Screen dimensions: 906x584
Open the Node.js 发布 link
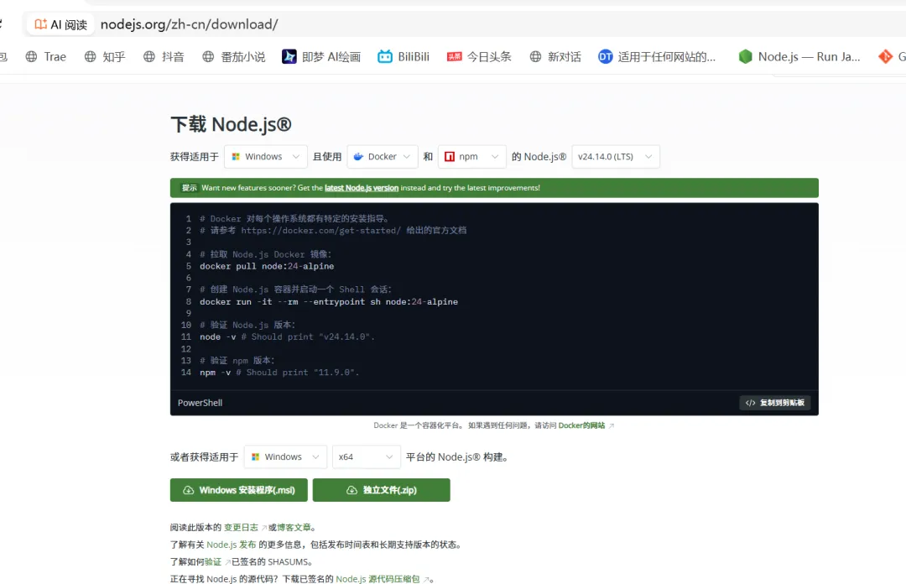(x=232, y=545)
